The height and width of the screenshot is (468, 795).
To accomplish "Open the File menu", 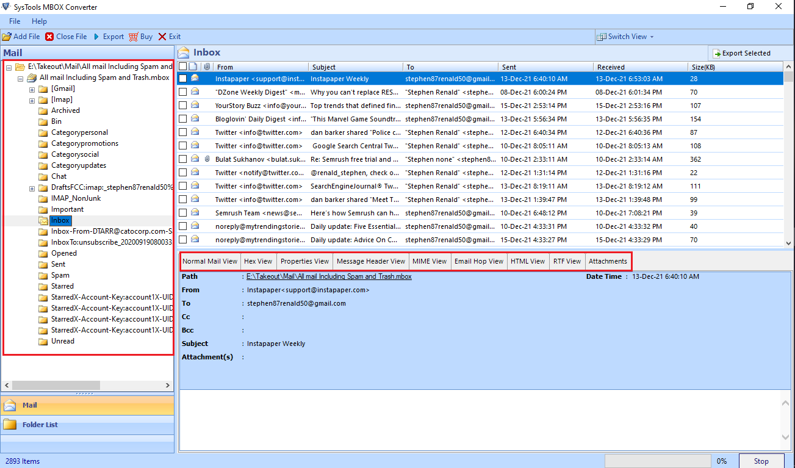I will (x=15, y=21).
